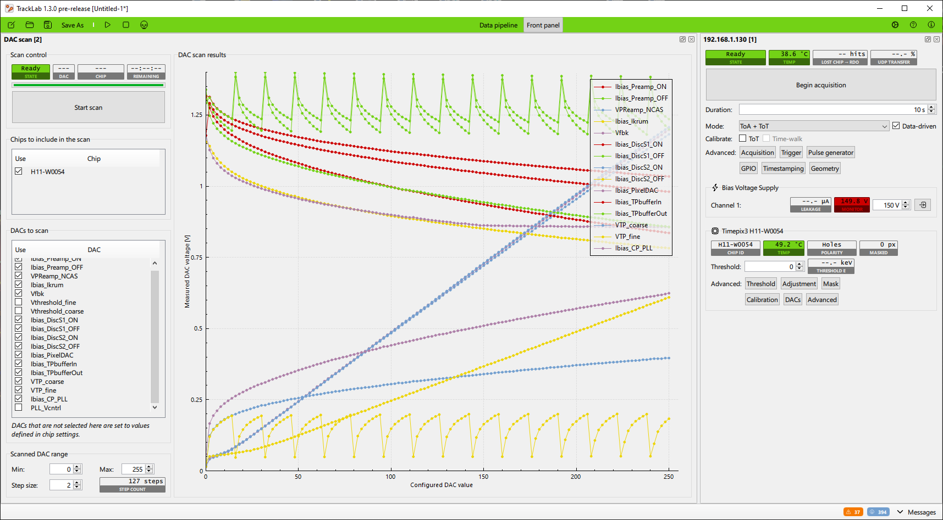Screen dimensions: 943x520
Task: Increase the Step size spinner value
Action: click(x=78, y=482)
